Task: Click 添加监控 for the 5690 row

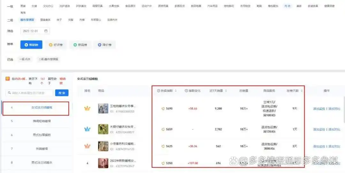Action: tap(319, 109)
